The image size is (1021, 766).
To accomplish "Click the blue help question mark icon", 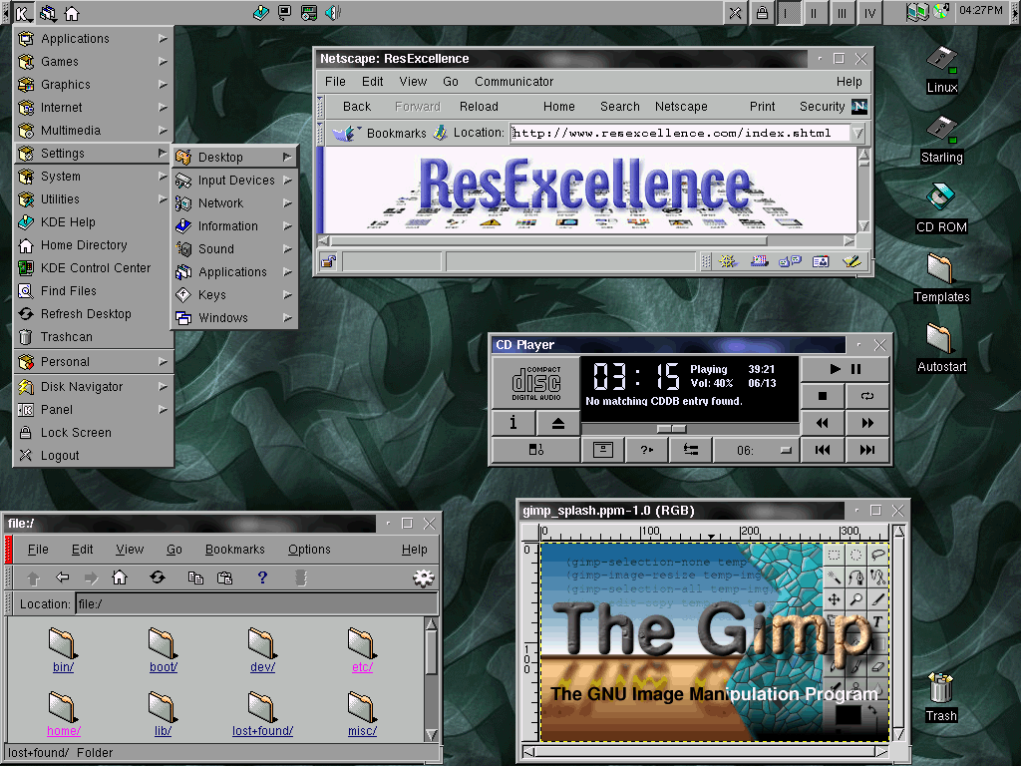I will (x=262, y=577).
